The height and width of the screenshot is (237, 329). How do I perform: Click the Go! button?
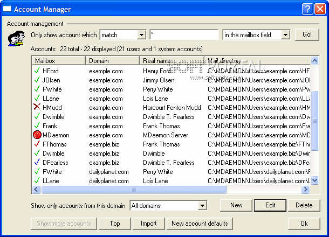(x=307, y=34)
